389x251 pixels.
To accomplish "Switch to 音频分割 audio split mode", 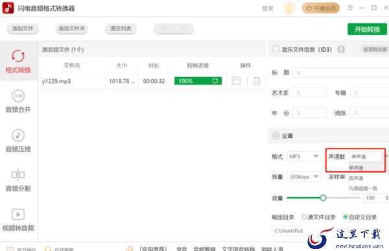I will click(18, 180).
